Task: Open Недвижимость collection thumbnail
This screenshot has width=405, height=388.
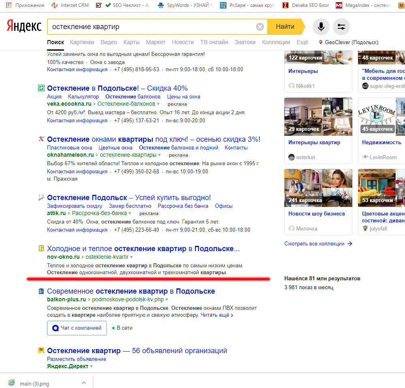Action: [382, 117]
